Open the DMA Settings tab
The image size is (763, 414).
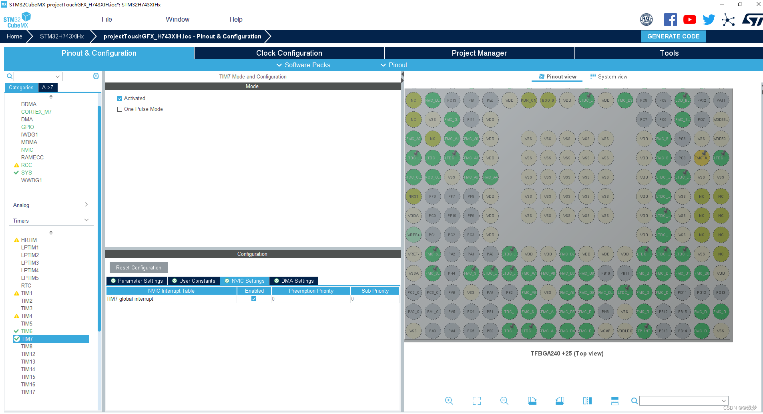[294, 281]
